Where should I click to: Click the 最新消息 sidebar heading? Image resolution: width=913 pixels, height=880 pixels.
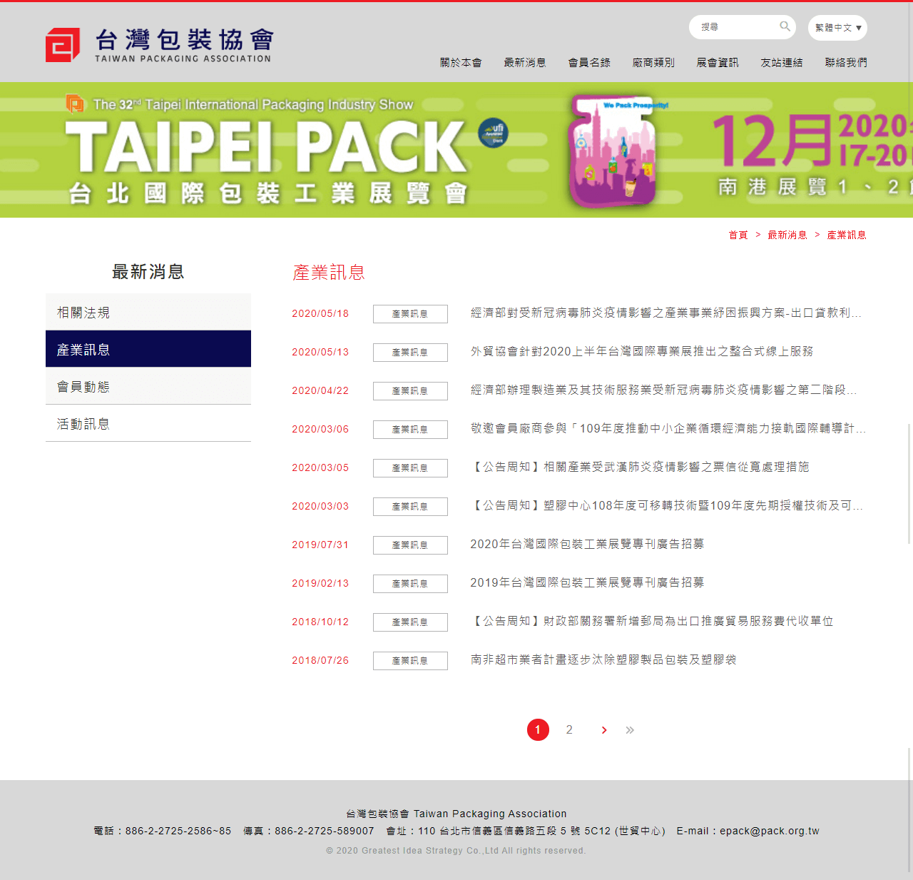pyautogui.click(x=148, y=272)
